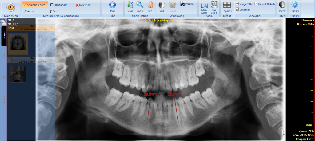The height and width of the screenshot is (141, 315).
Task: Toggle the Patient Details checkbox
Action: pos(256,4)
